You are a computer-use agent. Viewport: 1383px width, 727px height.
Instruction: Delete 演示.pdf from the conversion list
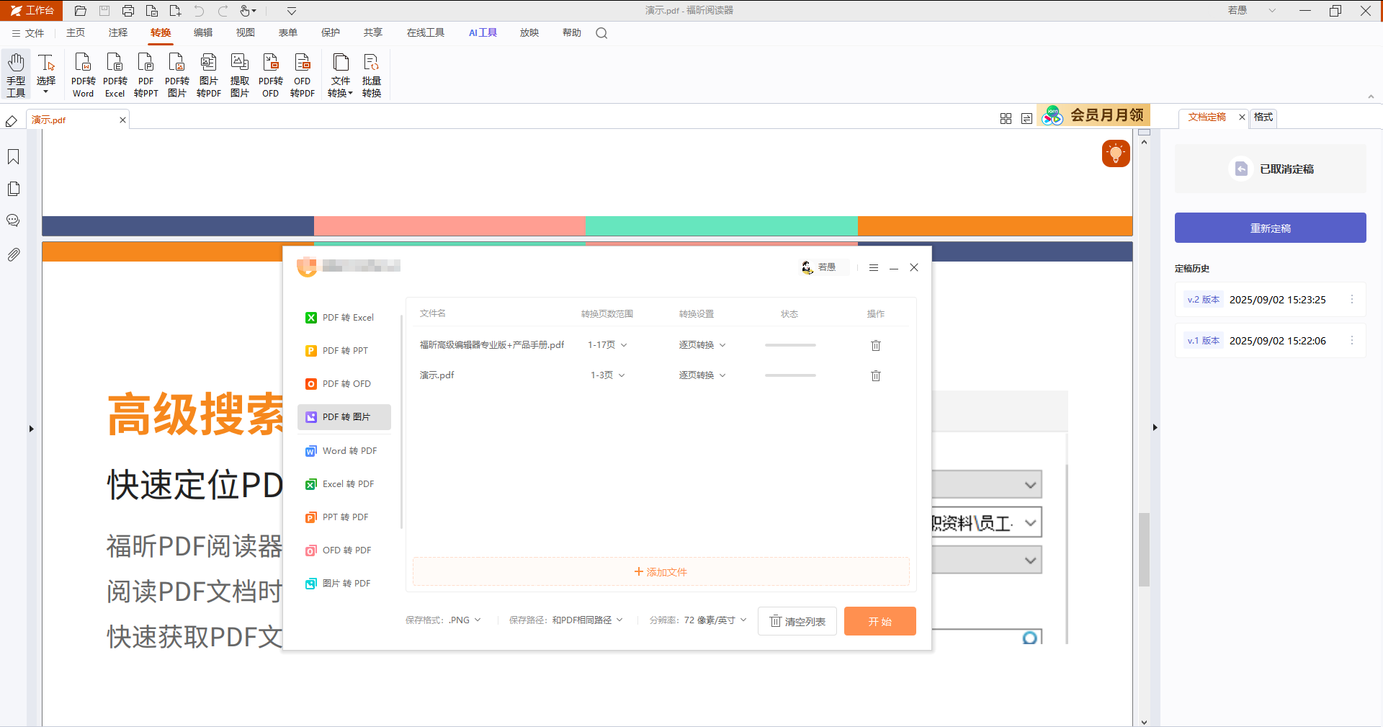tap(876, 375)
